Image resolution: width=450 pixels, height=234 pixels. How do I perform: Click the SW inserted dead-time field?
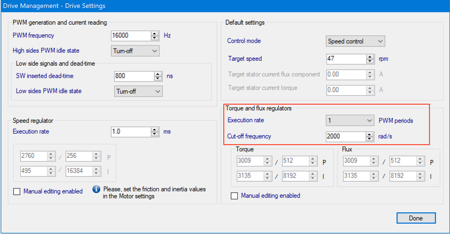tap(134, 76)
